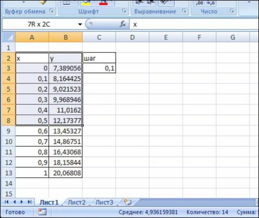Jump to the first sheet tab arrow
Viewport: 259px width, 218px height.
(x=7, y=202)
